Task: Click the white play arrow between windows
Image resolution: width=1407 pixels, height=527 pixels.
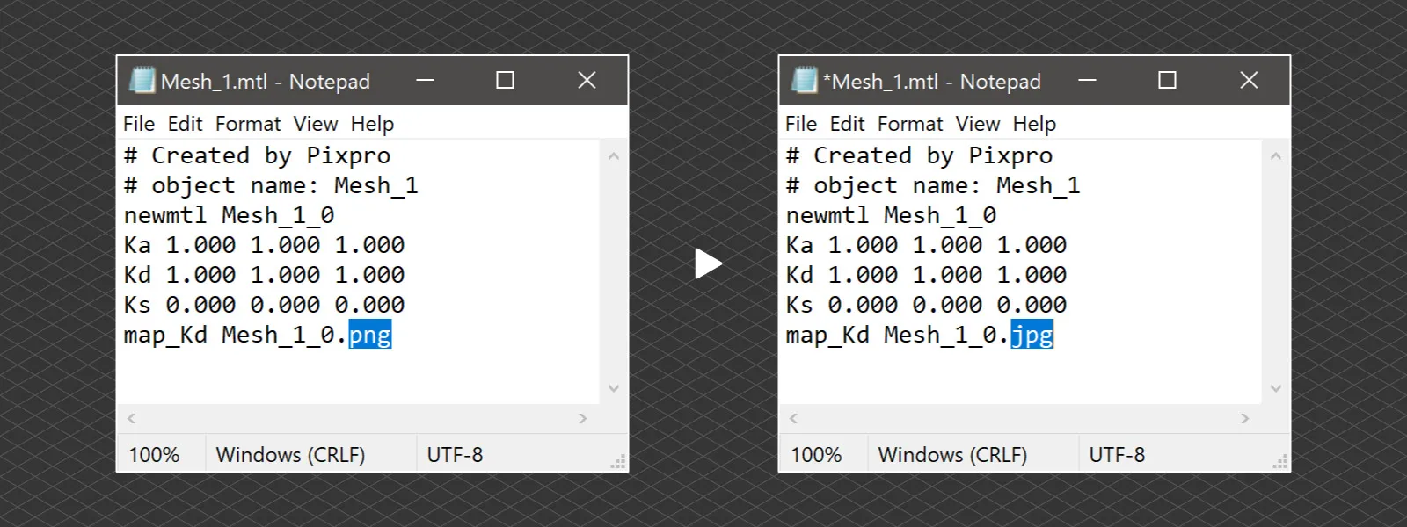Action: click(x=708, y=263)
